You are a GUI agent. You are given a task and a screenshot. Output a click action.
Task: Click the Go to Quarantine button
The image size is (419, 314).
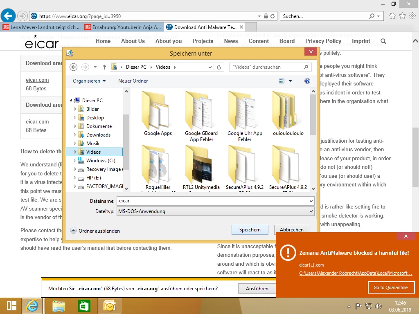pos(391,287)
